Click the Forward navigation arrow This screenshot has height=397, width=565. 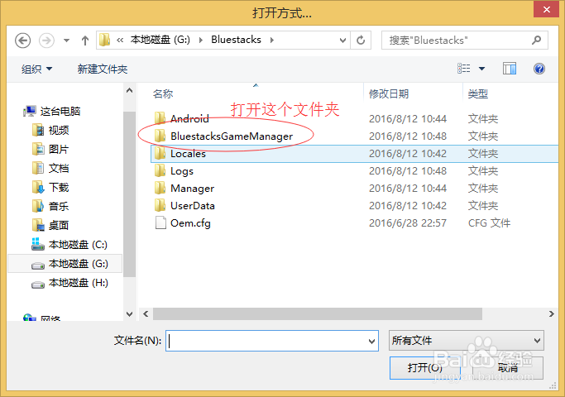point(46,41)
